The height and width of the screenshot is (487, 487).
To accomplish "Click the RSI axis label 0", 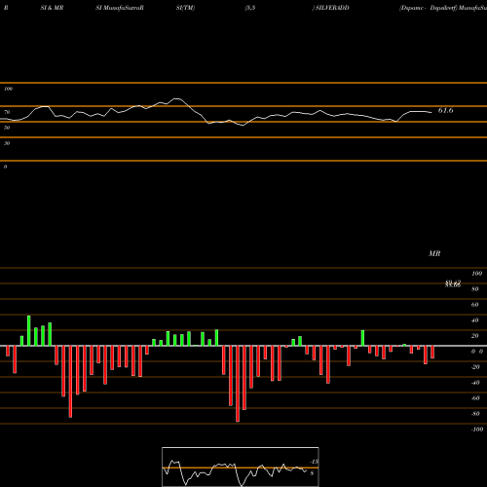I will pos(5,167).
